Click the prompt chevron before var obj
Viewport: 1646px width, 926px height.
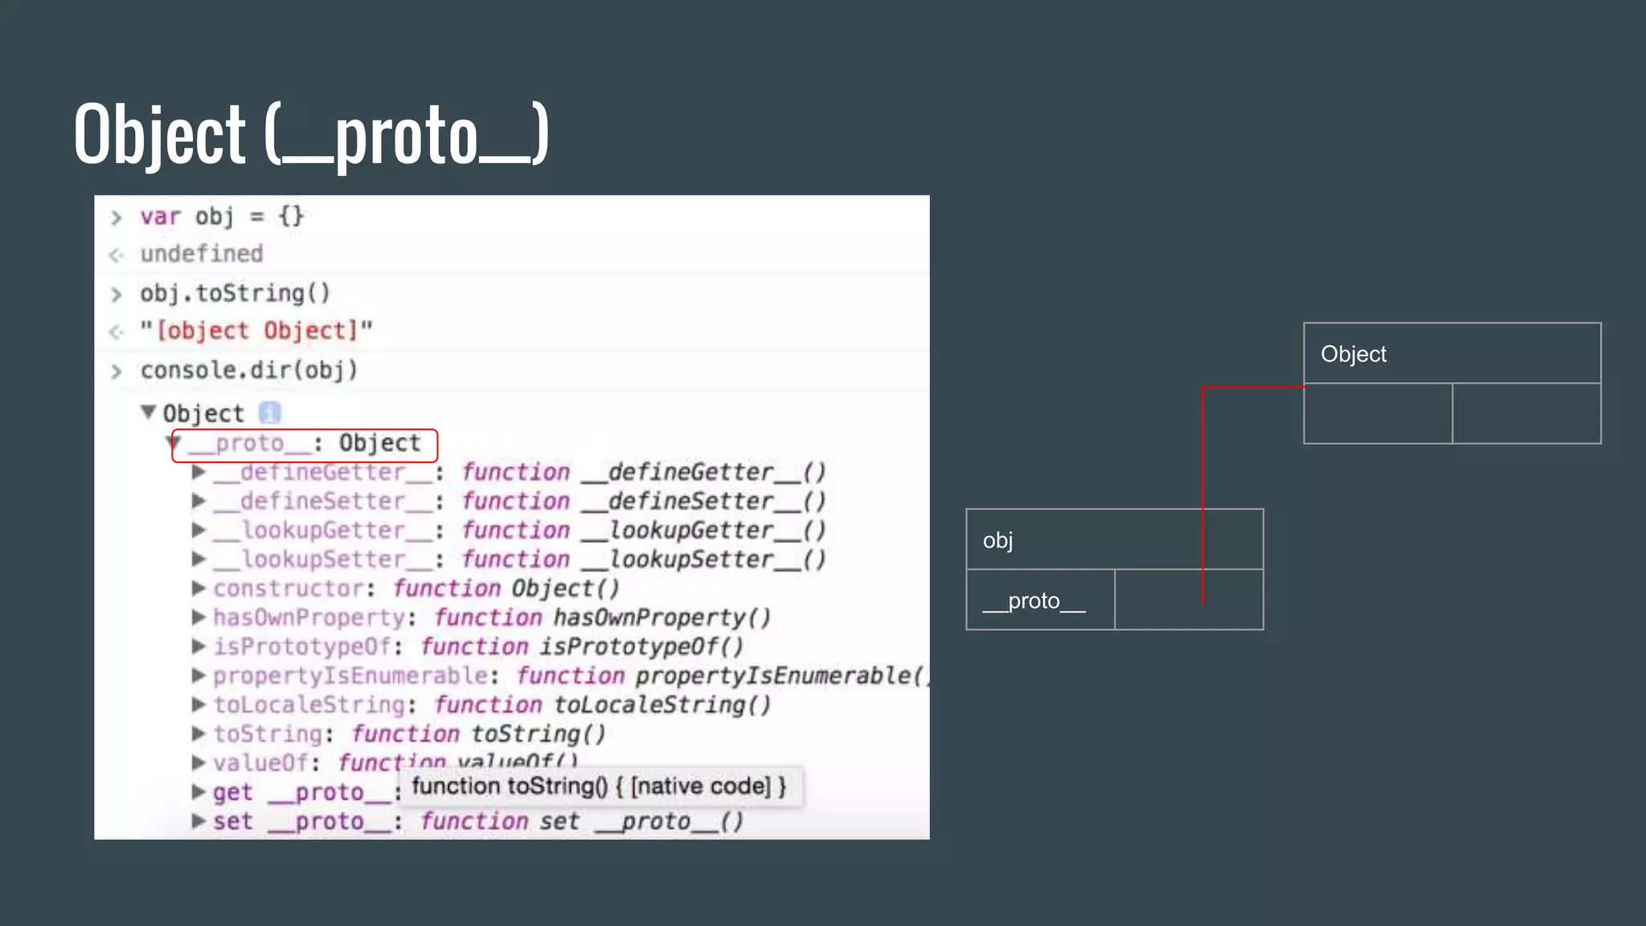click(x=117, y=217)
